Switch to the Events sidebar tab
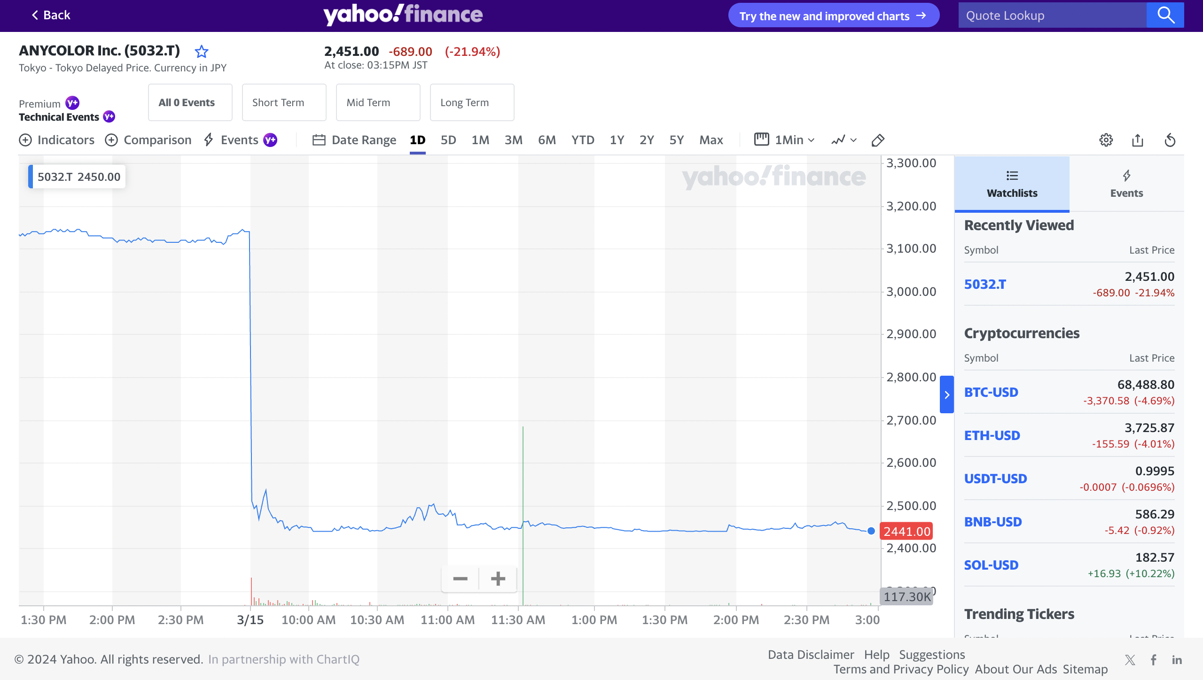Image resolution: width=1203 pixels, height=680 pixels. point(1126,184)
